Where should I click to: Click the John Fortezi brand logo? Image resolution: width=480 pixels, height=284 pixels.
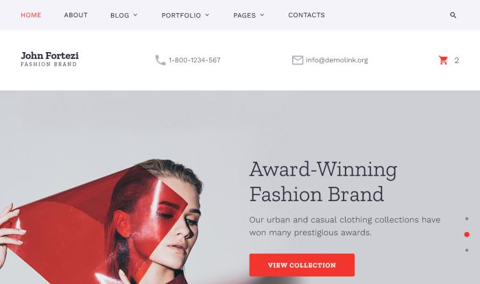49,59
